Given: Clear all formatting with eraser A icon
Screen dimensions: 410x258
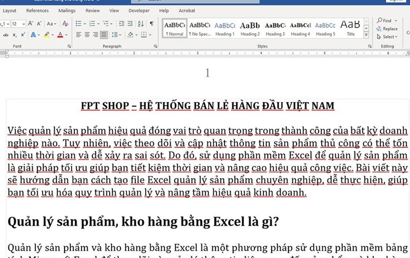Looking at the screenshot, I should (65, 24).
